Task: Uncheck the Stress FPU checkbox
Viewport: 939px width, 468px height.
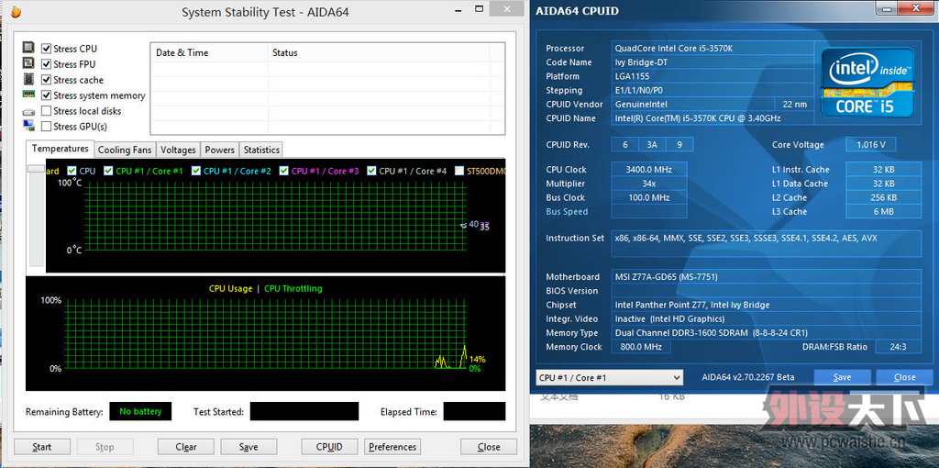Action: coord(46,64)
